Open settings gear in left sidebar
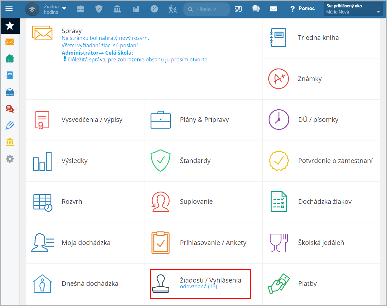This screenshot has height=306, width=387. [10, 158]
